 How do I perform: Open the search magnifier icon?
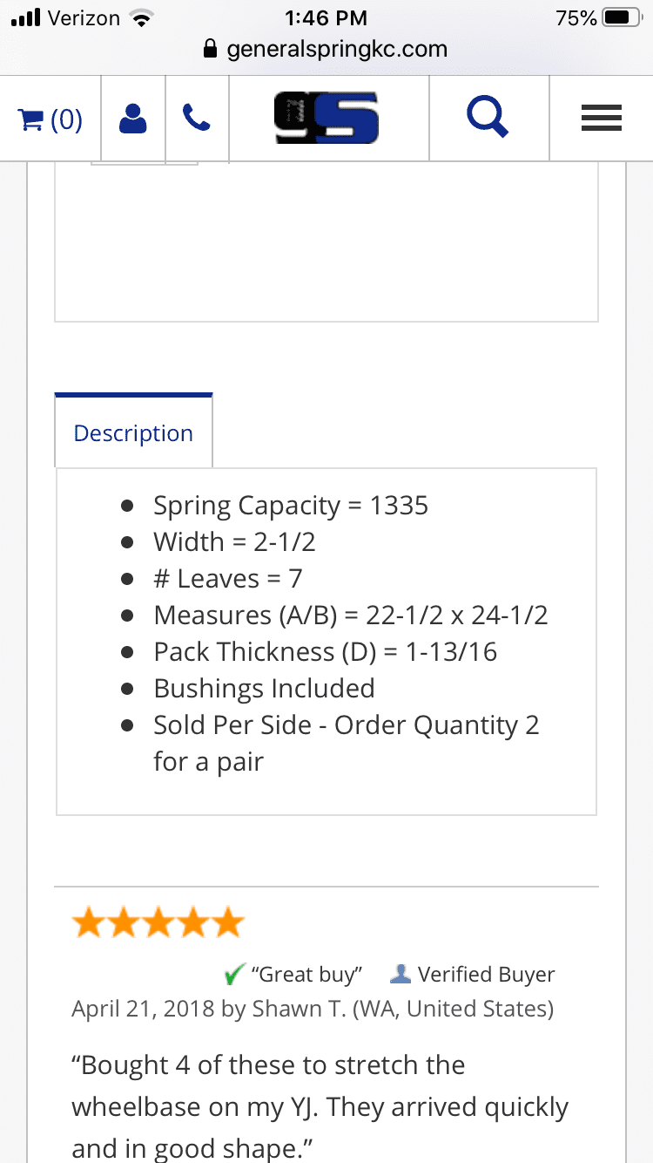tap(488, 117)
